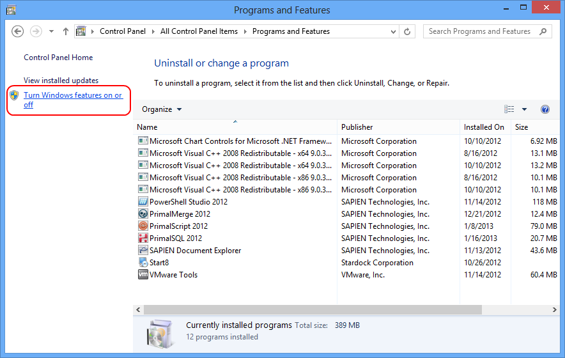Viewport: 565px width, 358px height.
Task: Select SAPIEN Document Explorer name
Action: [x=195, y=251]
